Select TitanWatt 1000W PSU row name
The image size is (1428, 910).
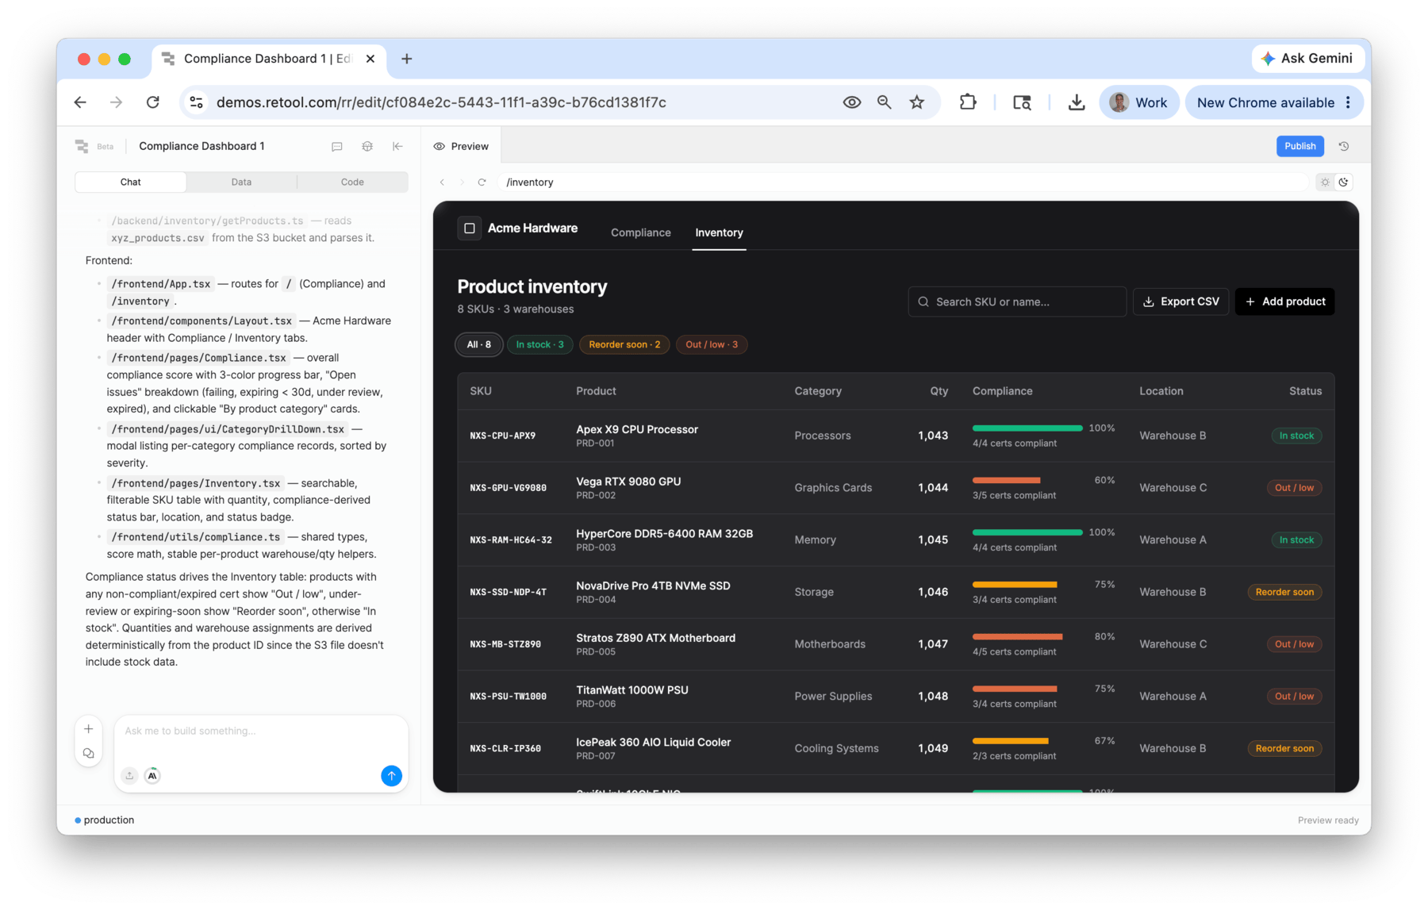631,690
